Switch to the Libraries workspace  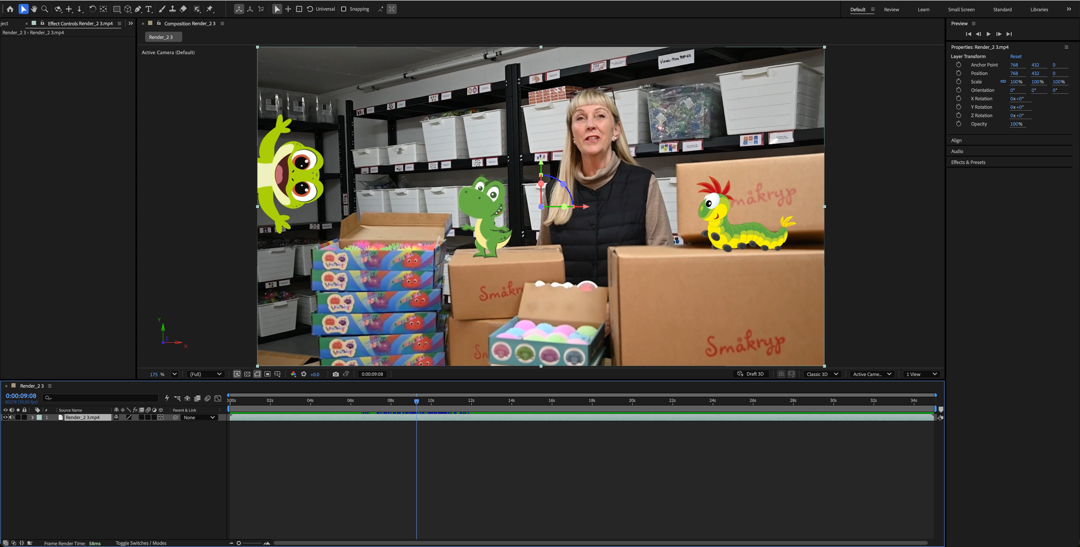tap(1039, 10)
